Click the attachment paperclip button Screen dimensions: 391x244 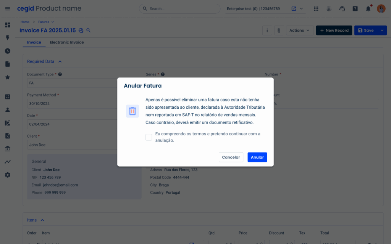pyautogui.click(x=279, y=30)
